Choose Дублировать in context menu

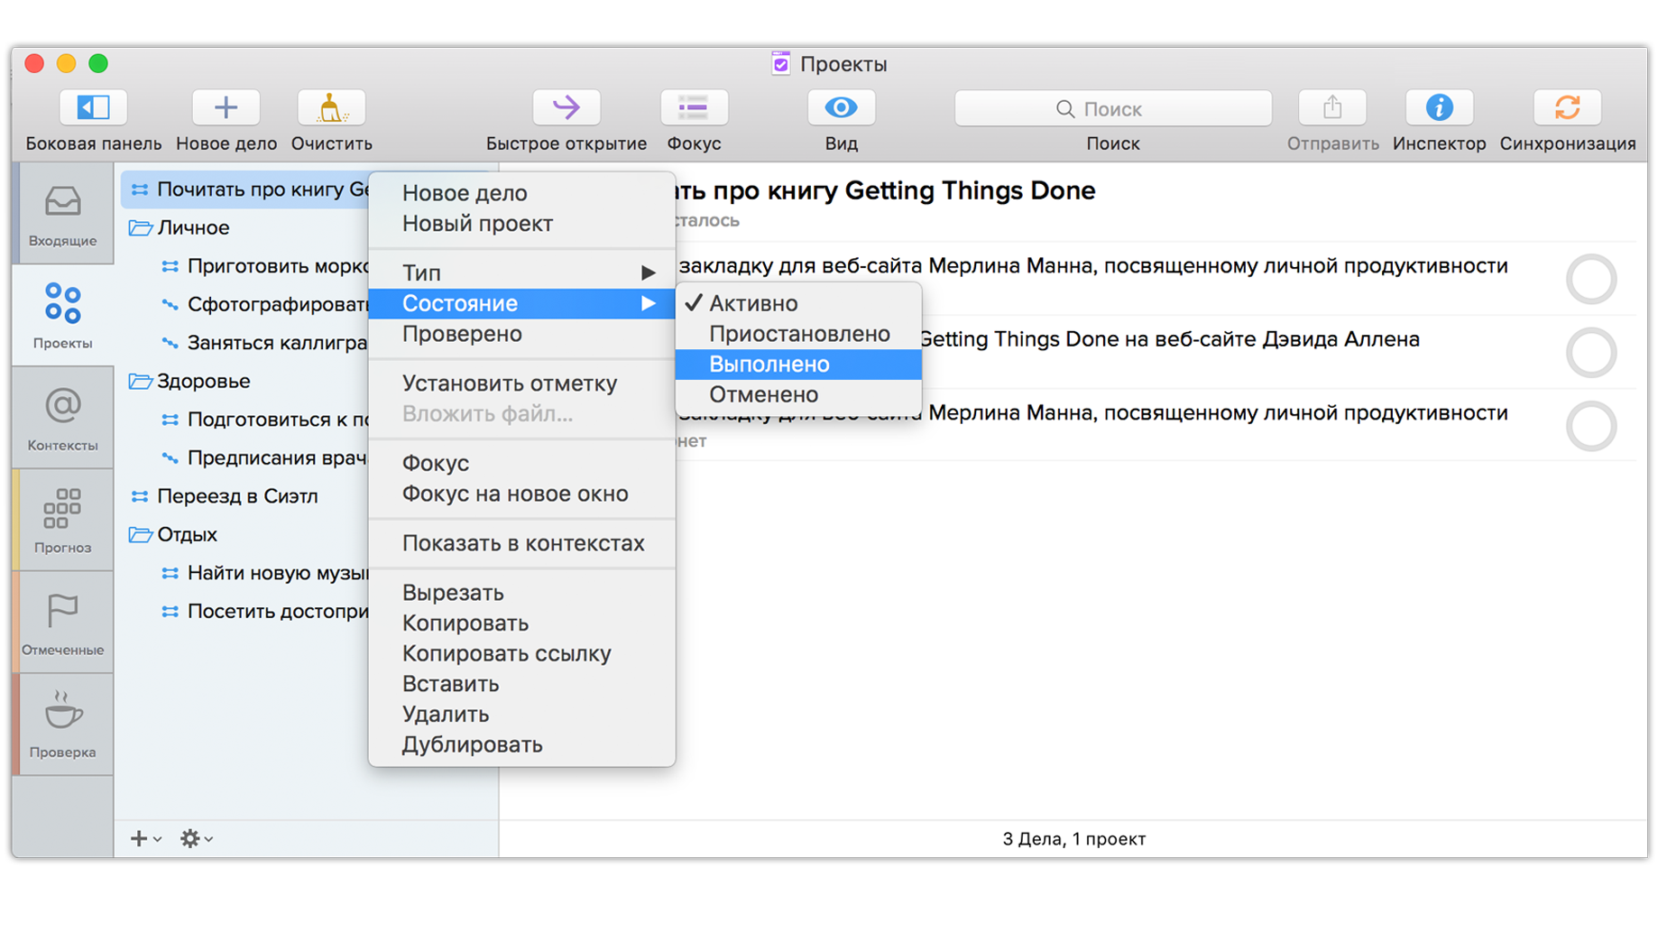coord(521,744)
